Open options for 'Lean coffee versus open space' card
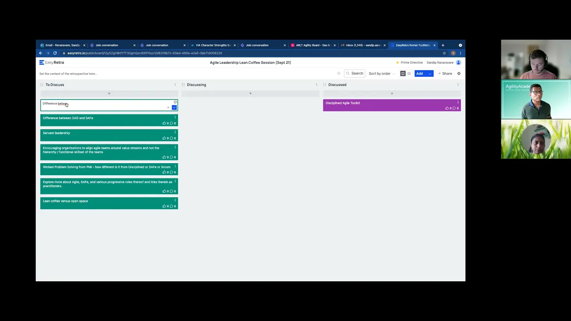The width and height of the screenshot is (571, 321). pos(175,200)
